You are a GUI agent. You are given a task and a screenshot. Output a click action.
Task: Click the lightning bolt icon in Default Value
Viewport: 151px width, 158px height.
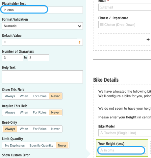coord(80,42)
